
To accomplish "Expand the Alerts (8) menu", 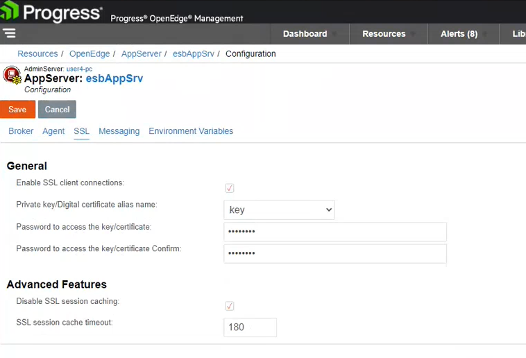I will click(464, 34).
